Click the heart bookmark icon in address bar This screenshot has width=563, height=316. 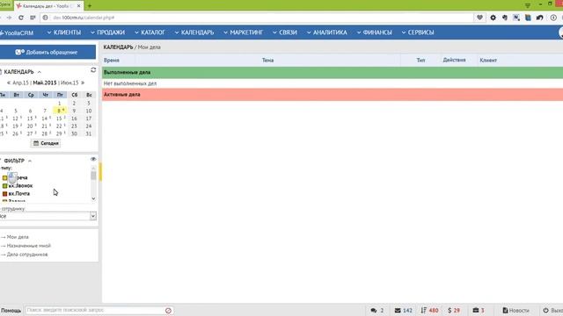479,18
